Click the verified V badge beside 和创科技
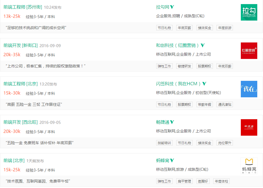Viewport: 263px width, 188px height. click(203, 45)
